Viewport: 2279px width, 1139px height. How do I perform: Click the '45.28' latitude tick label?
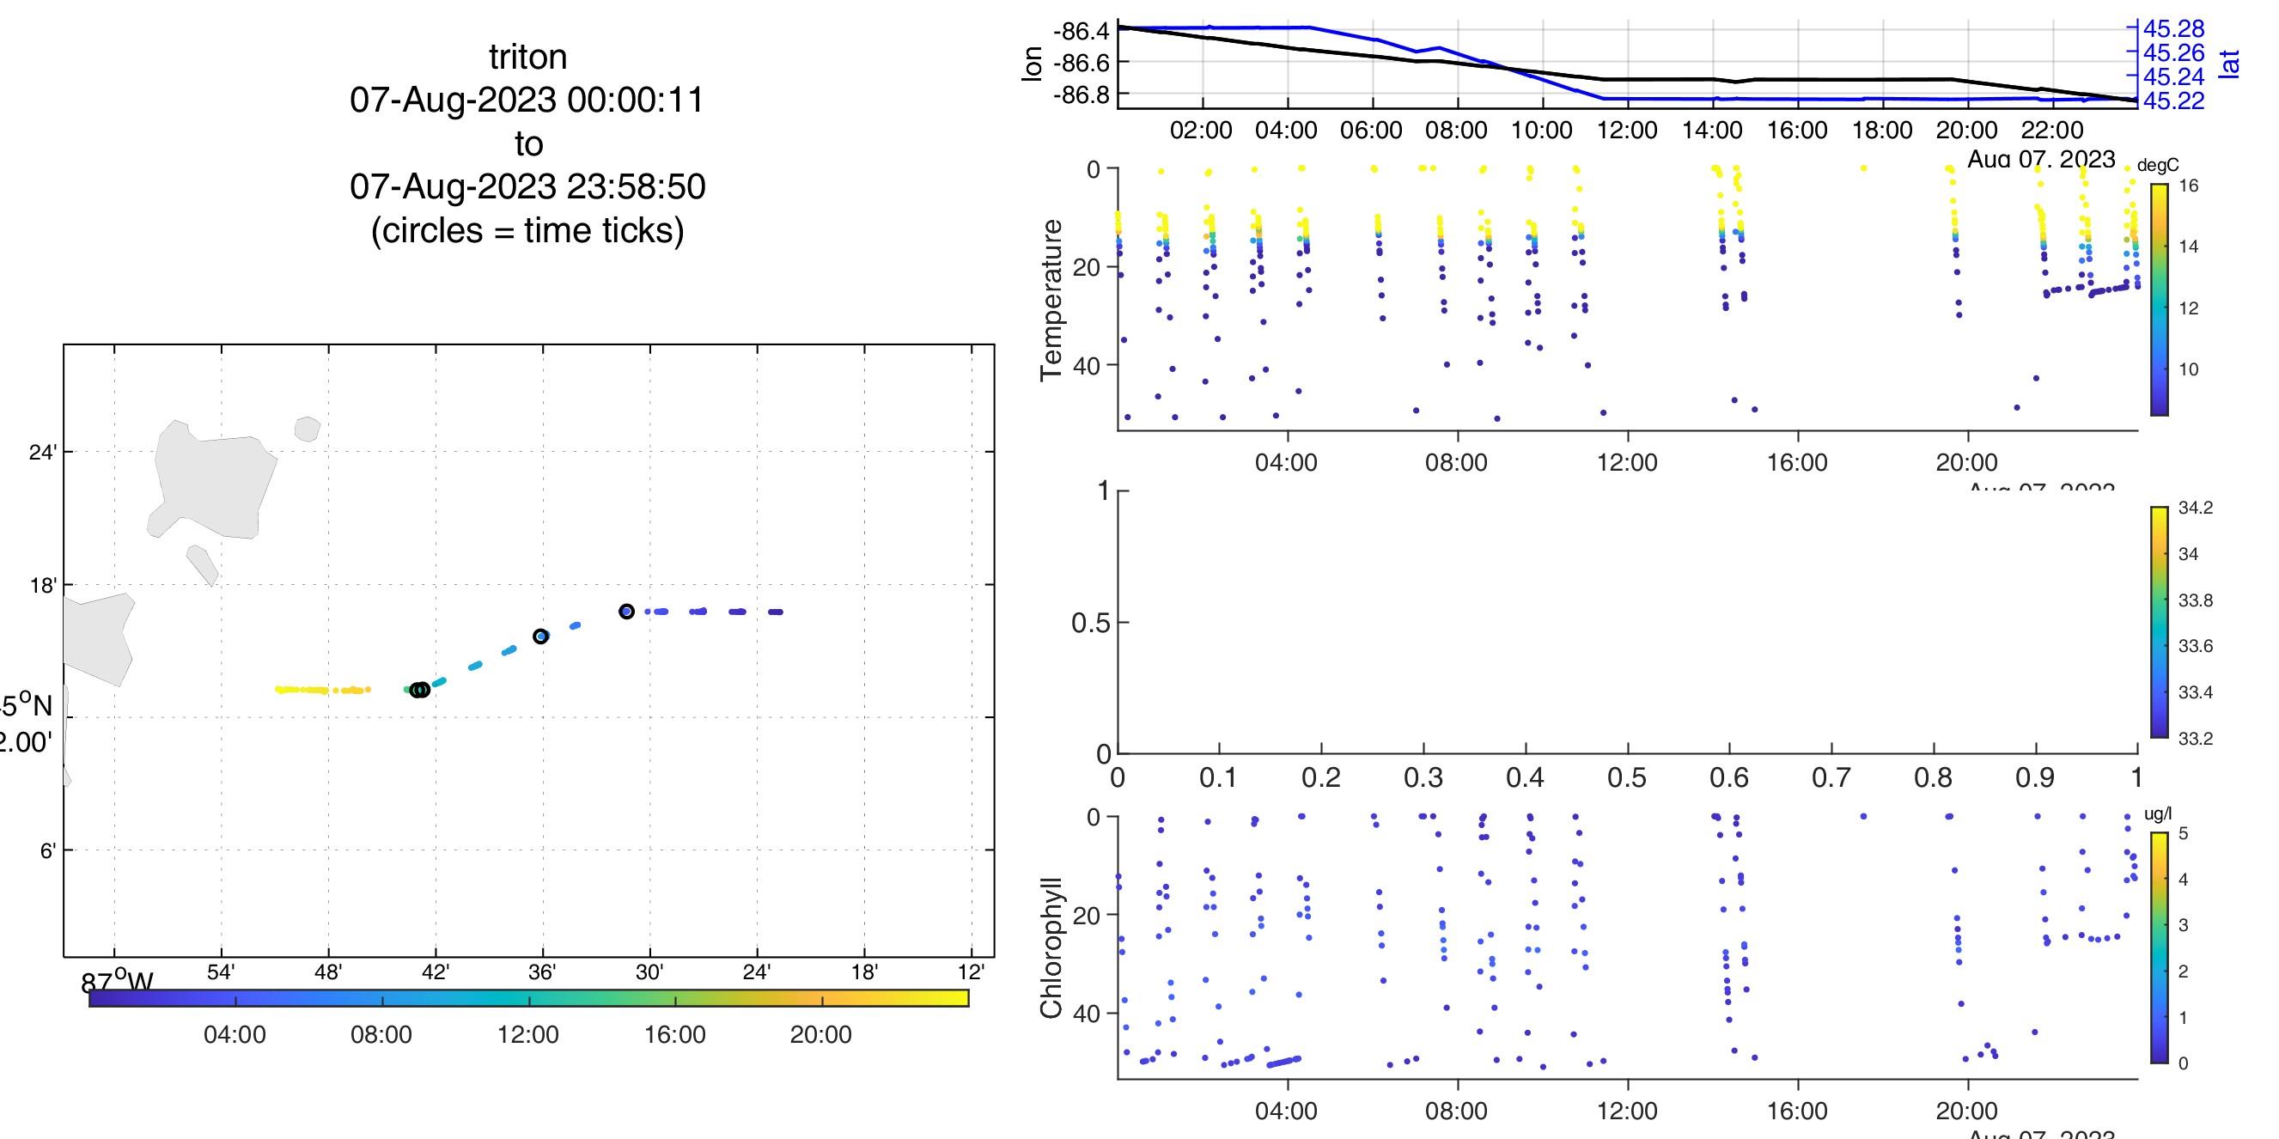(x=2173, y=29)
